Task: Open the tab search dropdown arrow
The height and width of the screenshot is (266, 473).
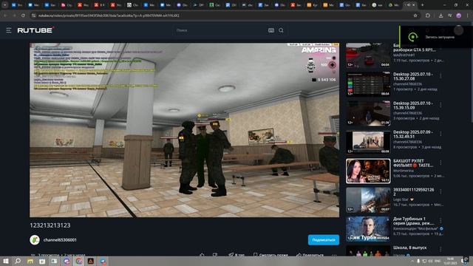Action: coord(5,5)
